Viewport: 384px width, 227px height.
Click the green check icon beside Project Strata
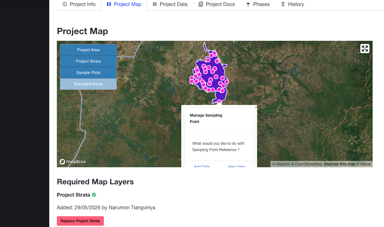coord(94,195)
